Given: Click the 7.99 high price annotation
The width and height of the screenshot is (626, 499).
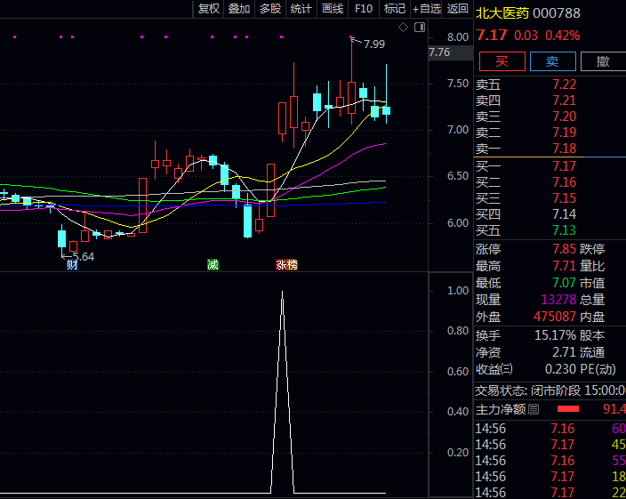Looking at the screenshot, I should click(373, 44).
